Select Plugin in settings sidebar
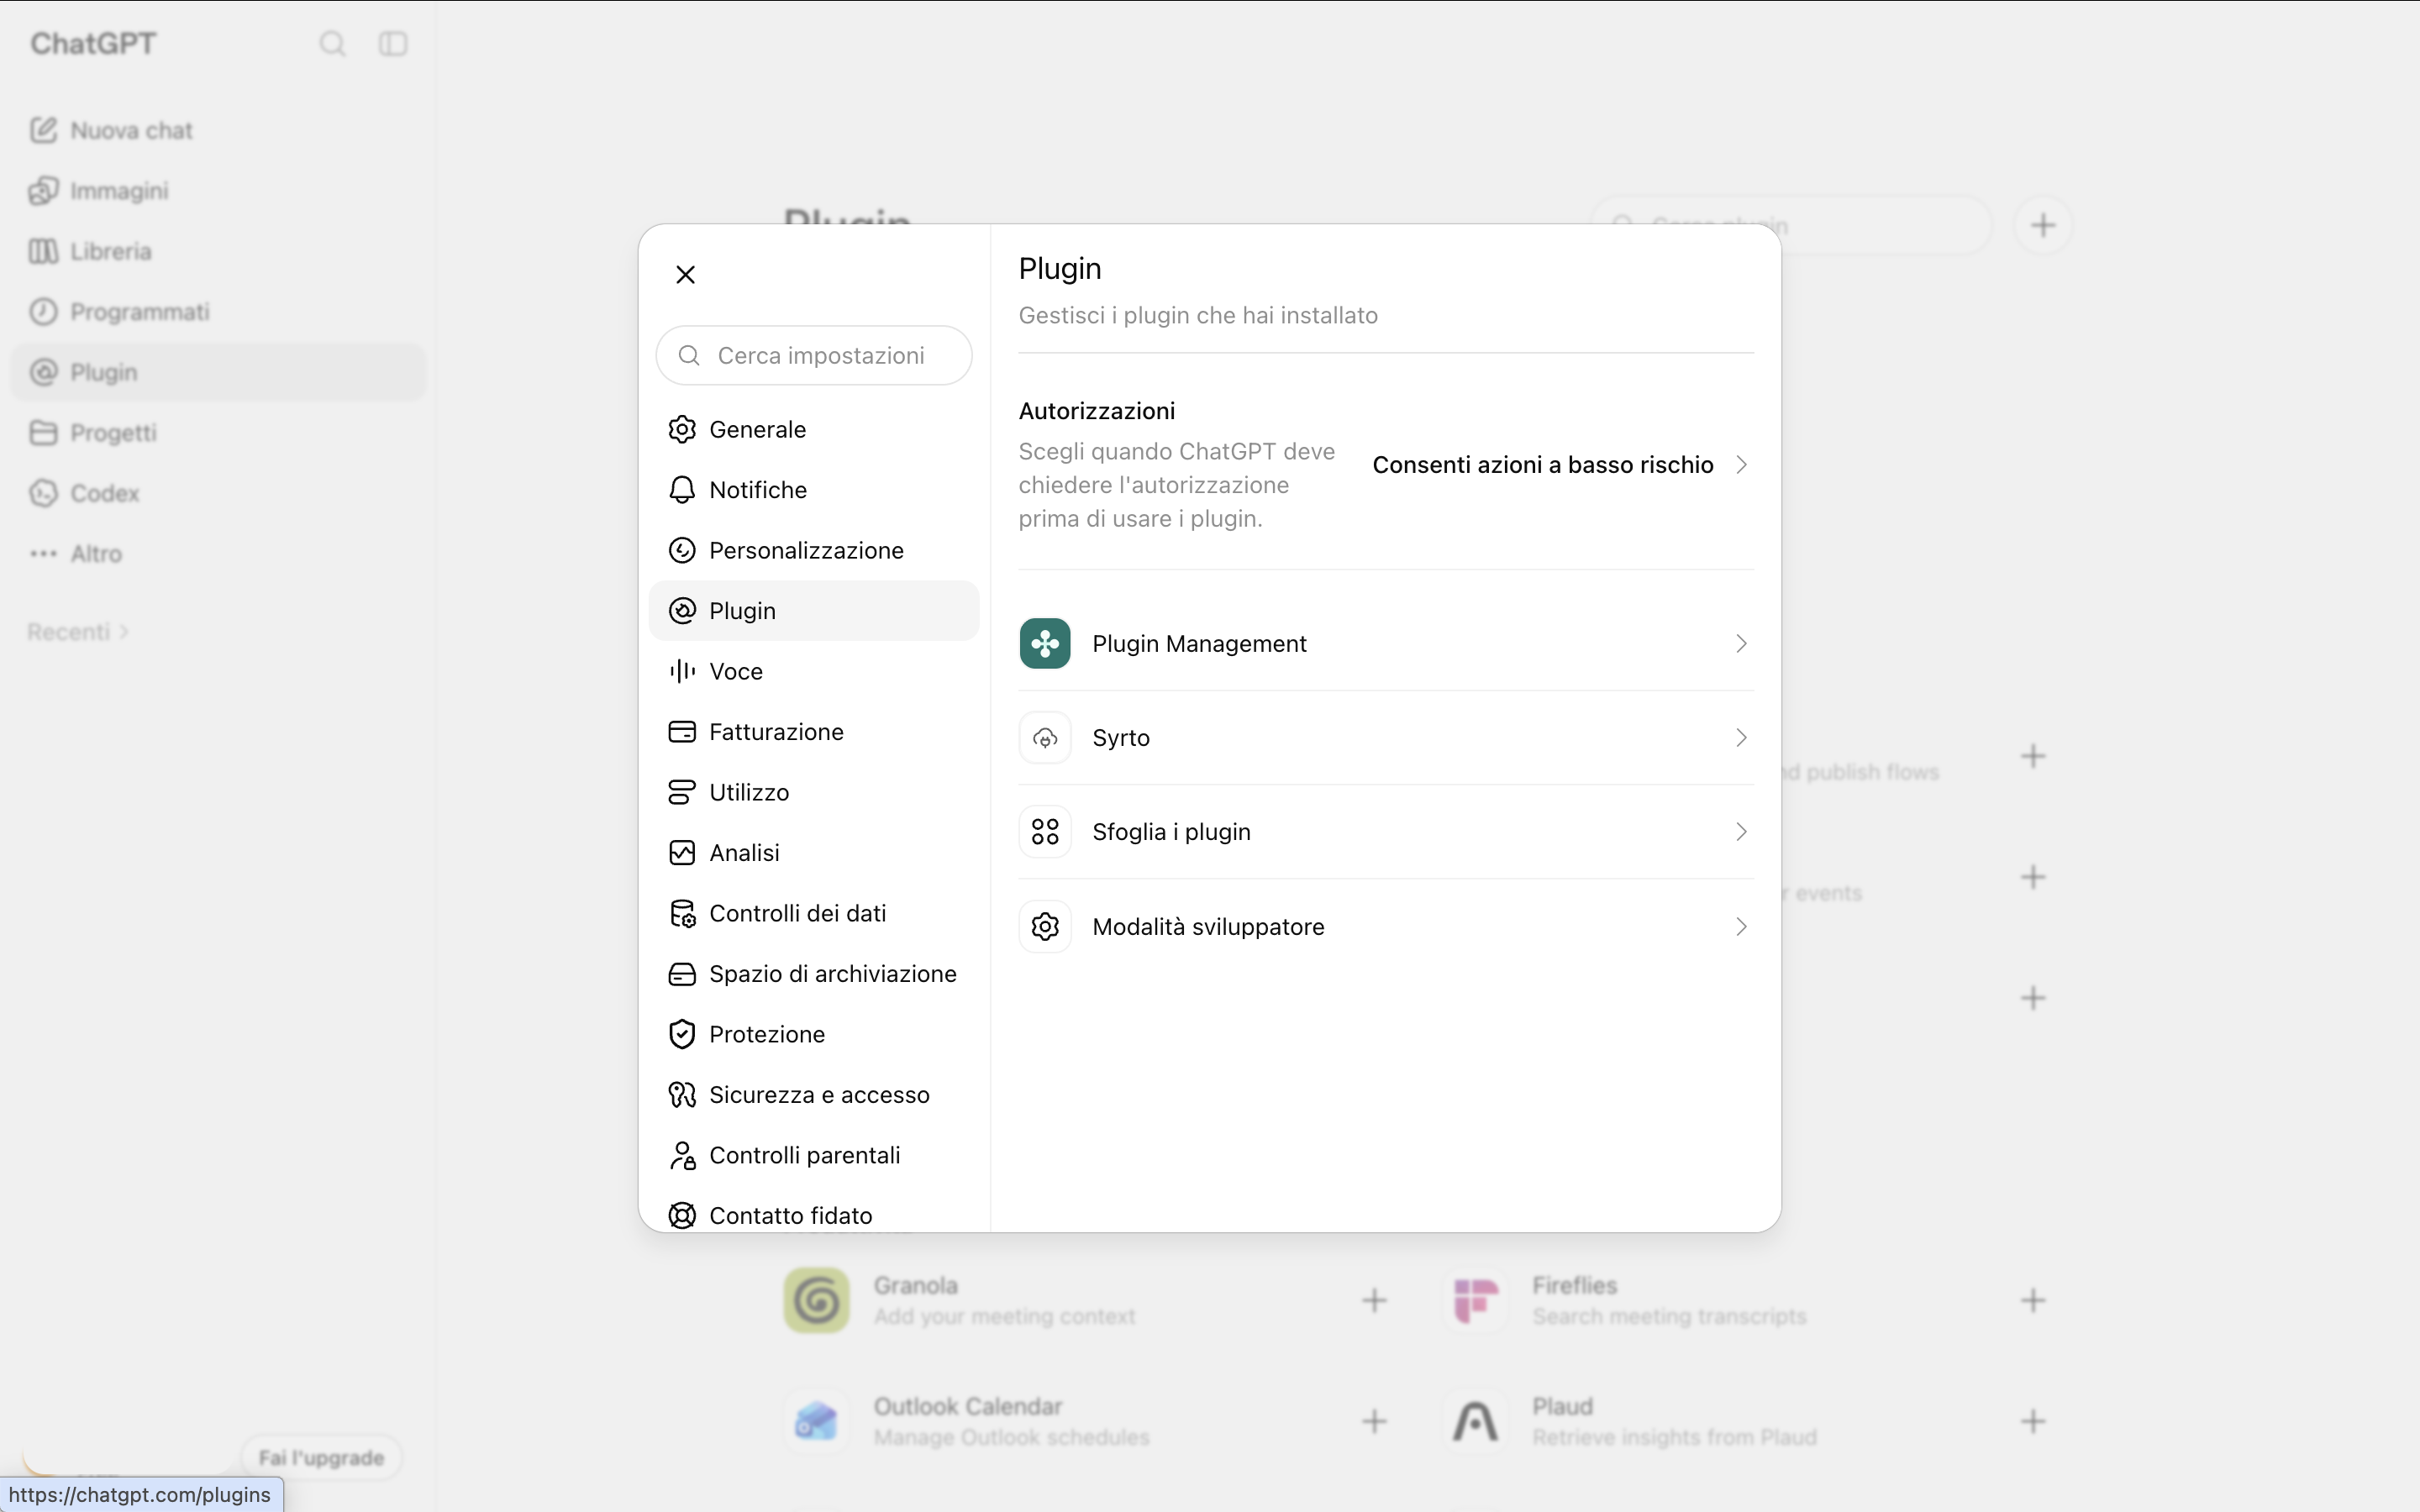The height and width of the screenshot is (1512, 2420). click(x=814, y=611)
